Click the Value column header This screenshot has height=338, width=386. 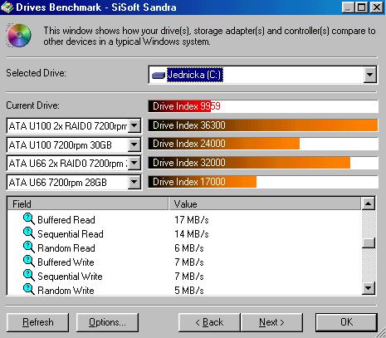[x=265, y=204]
